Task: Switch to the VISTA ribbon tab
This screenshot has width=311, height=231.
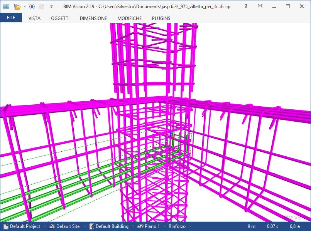Action: click(34, 18)
